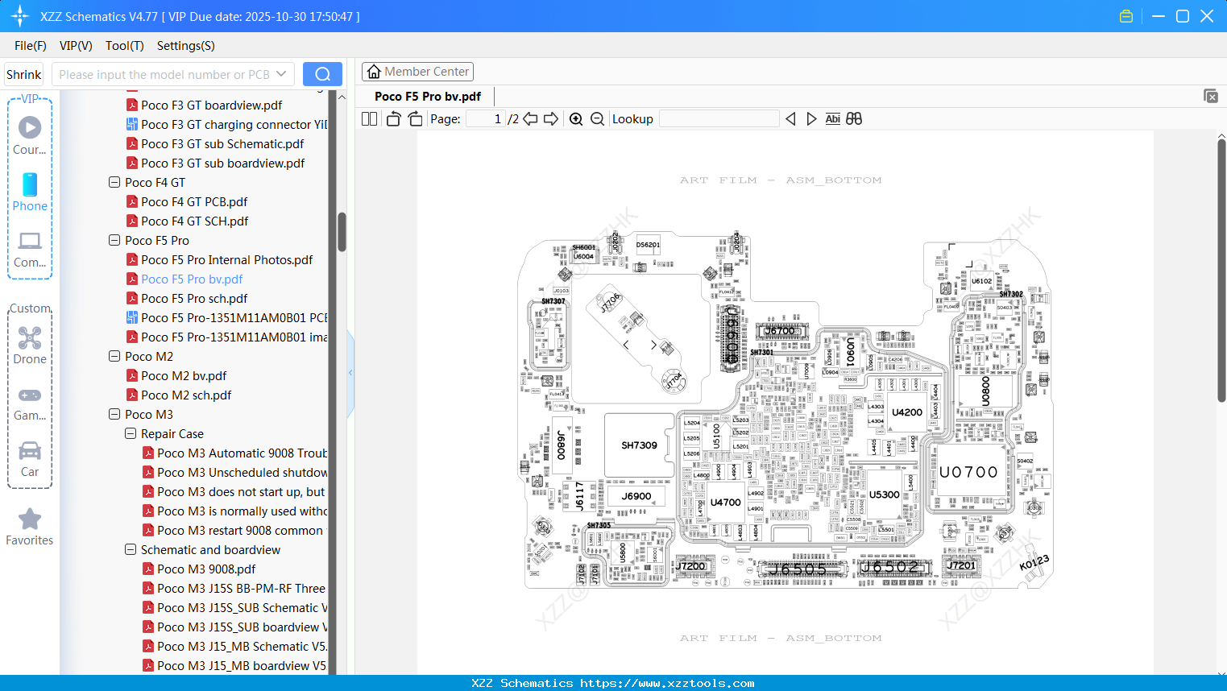Find previous lookup result
Viewport: 1227px width, 691px height.
click(790, 119)
